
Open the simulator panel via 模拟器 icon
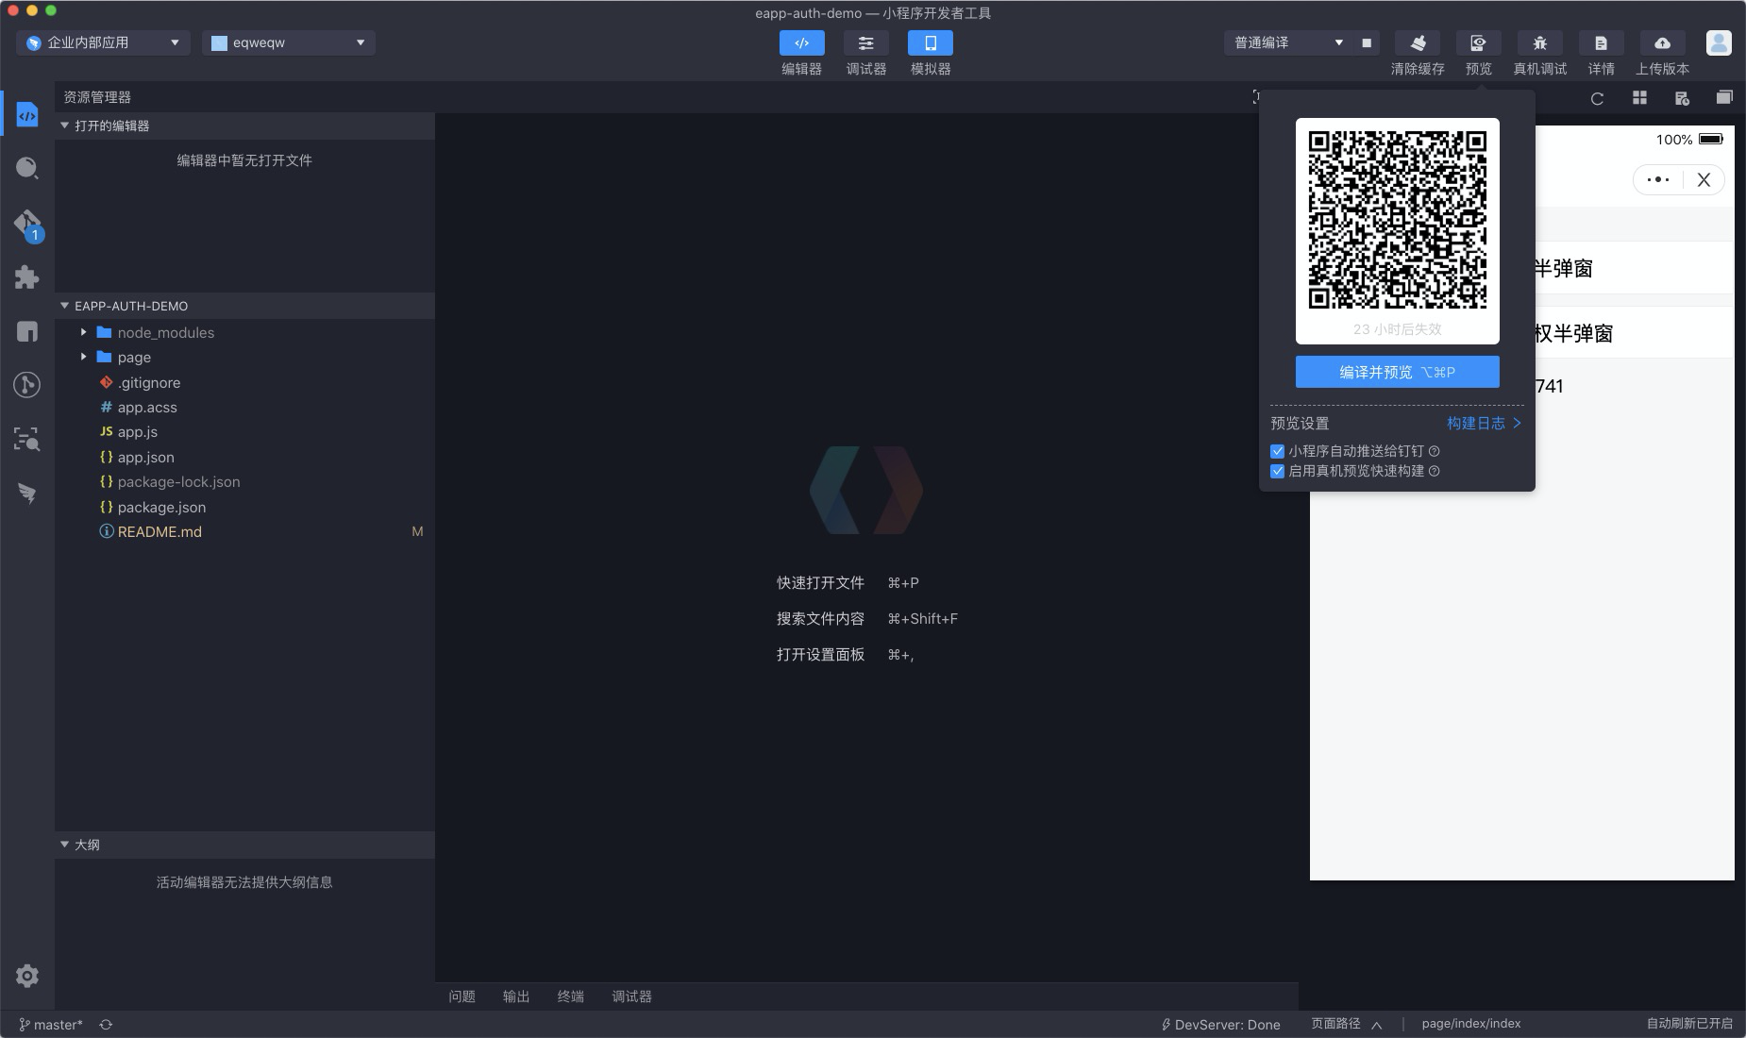(931, 42)
